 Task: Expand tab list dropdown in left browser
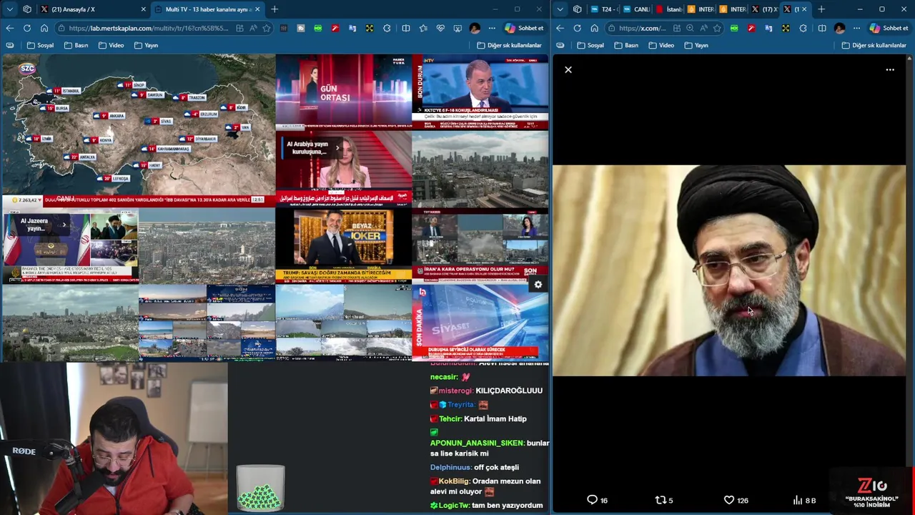point(9,9)
